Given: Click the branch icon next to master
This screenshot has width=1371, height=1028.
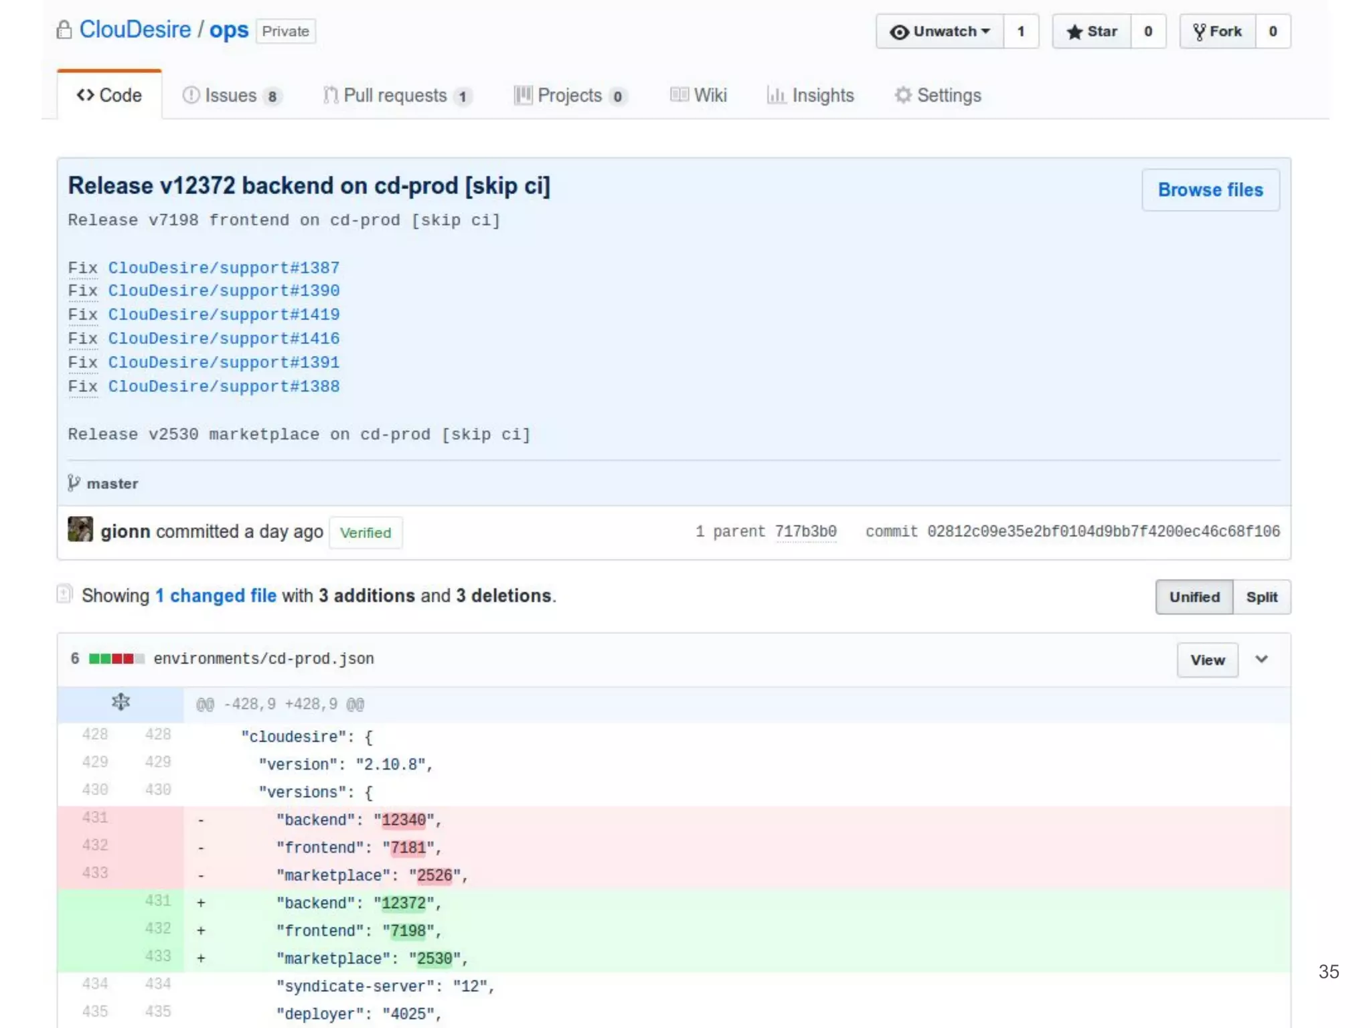Looking at the screenshot, I should pos(74,483).
